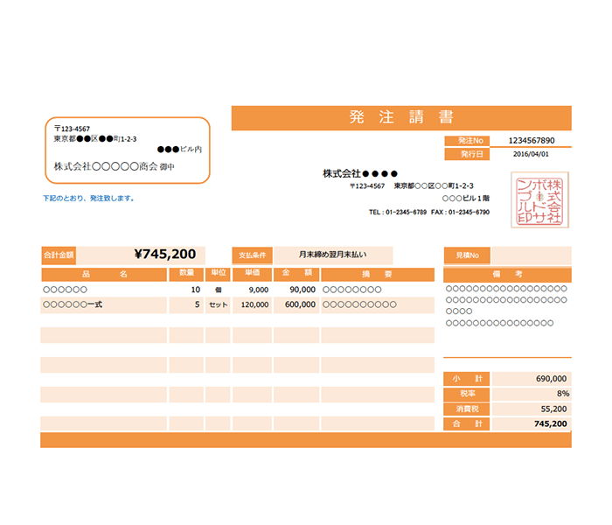Click the 単位 column header
The image size is (612, 525).
coord(218,274)
